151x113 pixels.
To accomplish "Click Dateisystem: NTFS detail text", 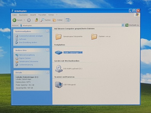I will (x=23, y=82).
